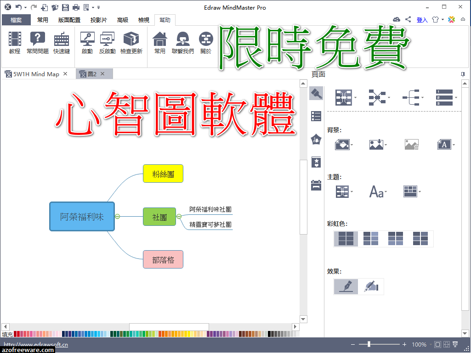Open the watermark text dropdown
The width and height of the screenshot is (471, 353).
coord(446,145)
